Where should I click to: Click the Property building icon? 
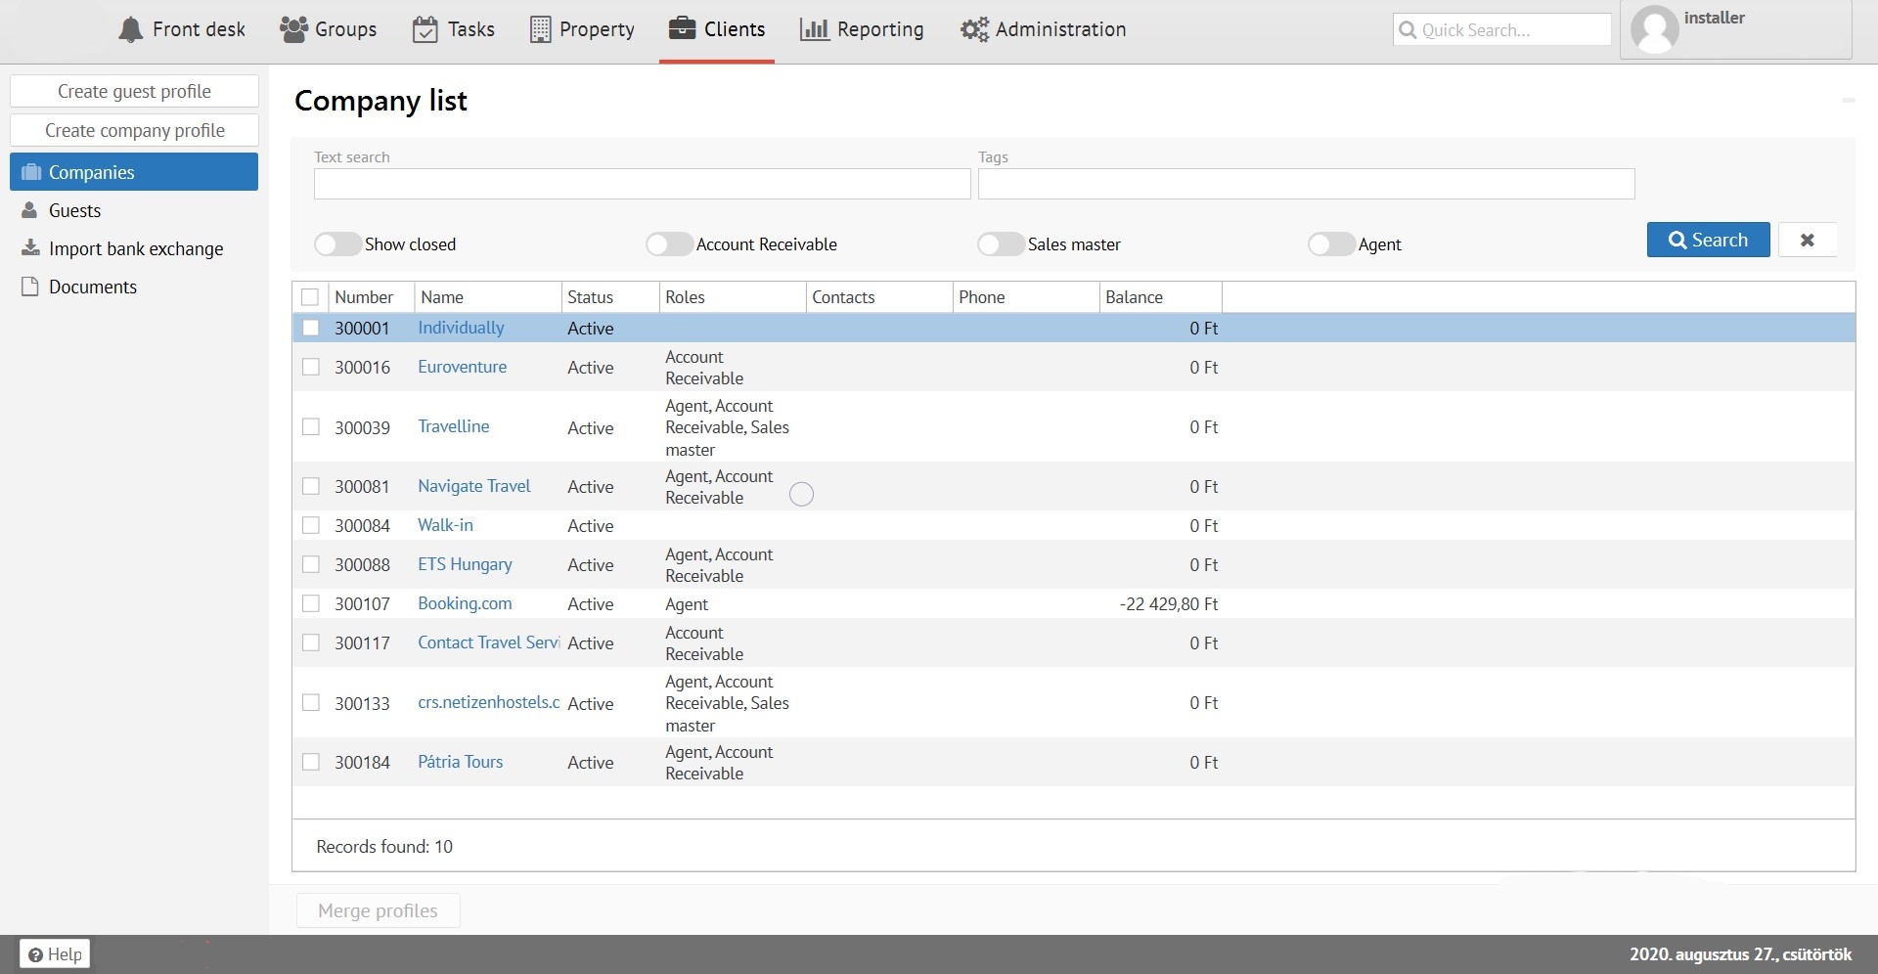coord(540,30)
